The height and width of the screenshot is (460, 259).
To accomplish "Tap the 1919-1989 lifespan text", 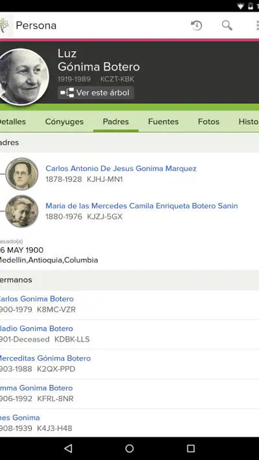I will [74, 79].
